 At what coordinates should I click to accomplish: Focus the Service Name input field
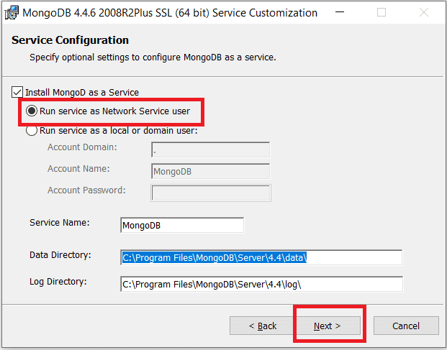click(x=182, y=226)
